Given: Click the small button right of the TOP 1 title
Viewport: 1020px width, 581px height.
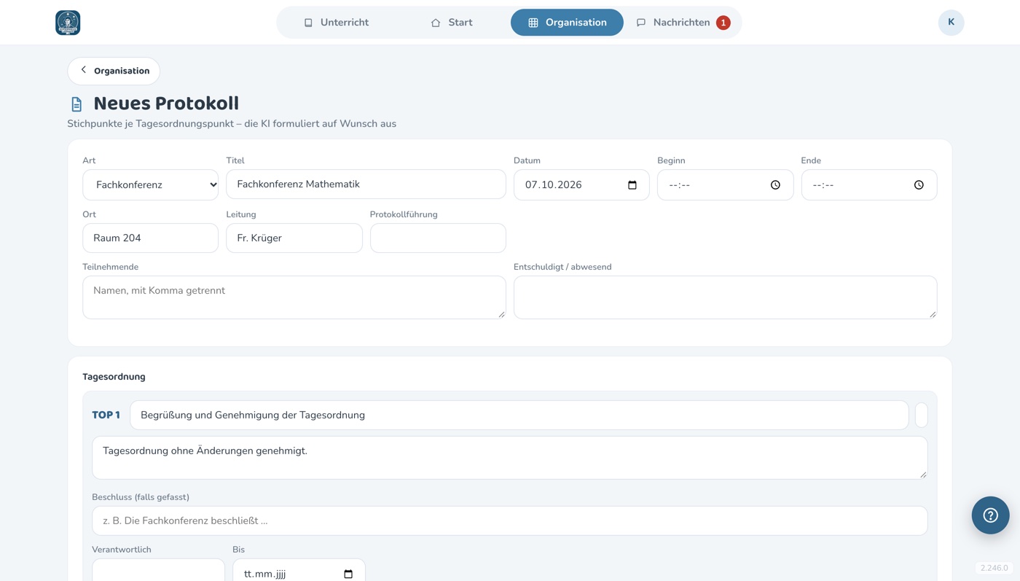Looking at the screenshot, I should click(921, 415).
